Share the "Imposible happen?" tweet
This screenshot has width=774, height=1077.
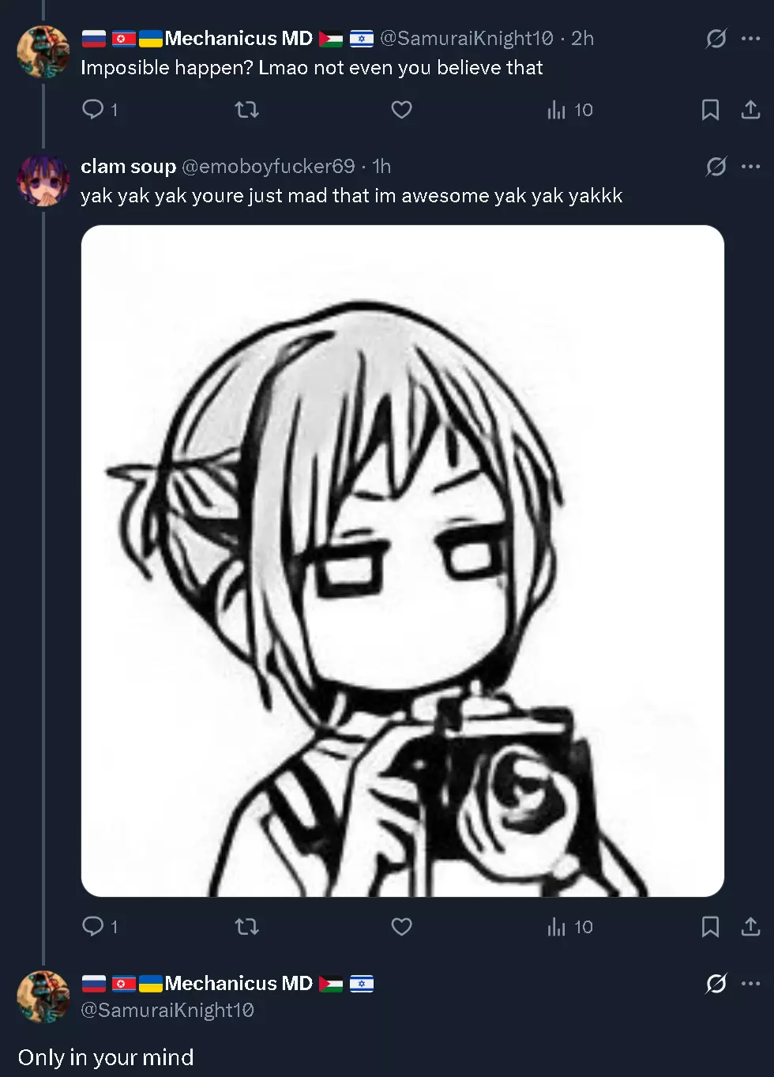750,109
